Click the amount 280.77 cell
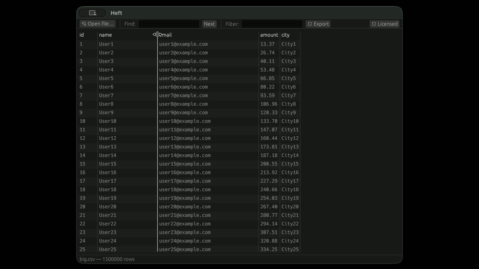 [269, 216]
